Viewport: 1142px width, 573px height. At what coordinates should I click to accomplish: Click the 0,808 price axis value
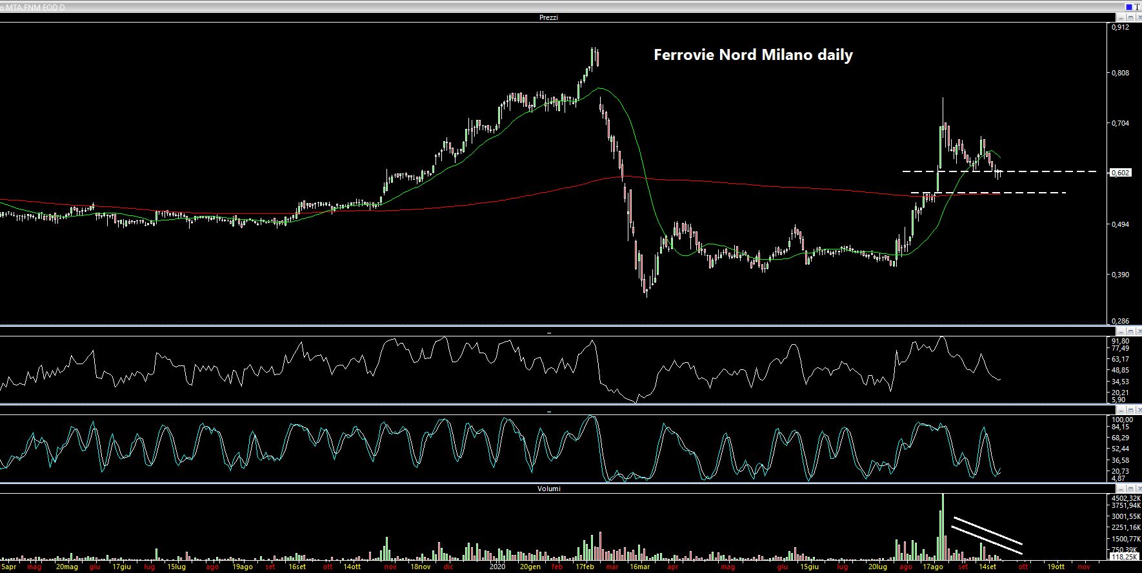(1120, 73)
